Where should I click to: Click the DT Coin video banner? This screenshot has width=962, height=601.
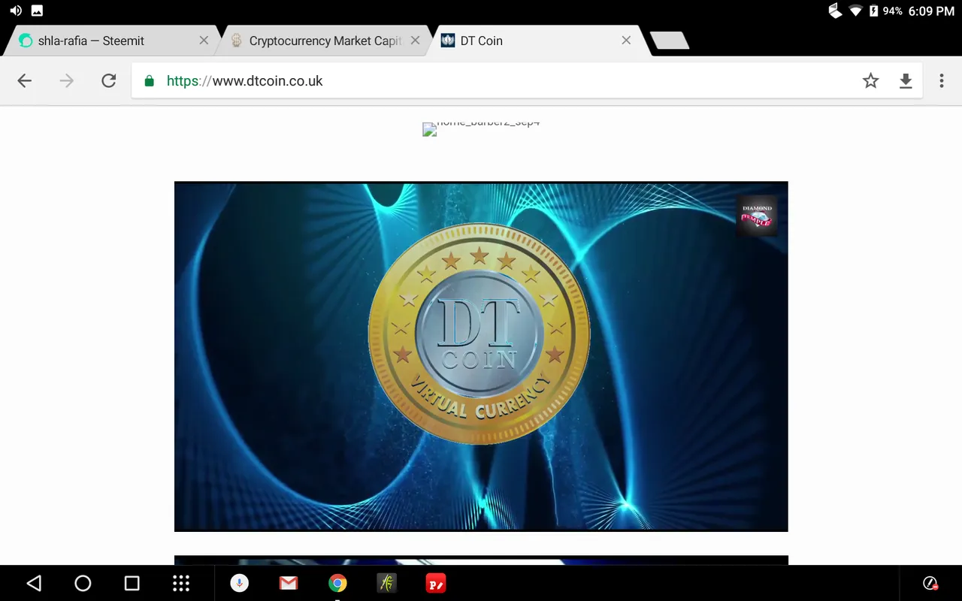(481, 356)
